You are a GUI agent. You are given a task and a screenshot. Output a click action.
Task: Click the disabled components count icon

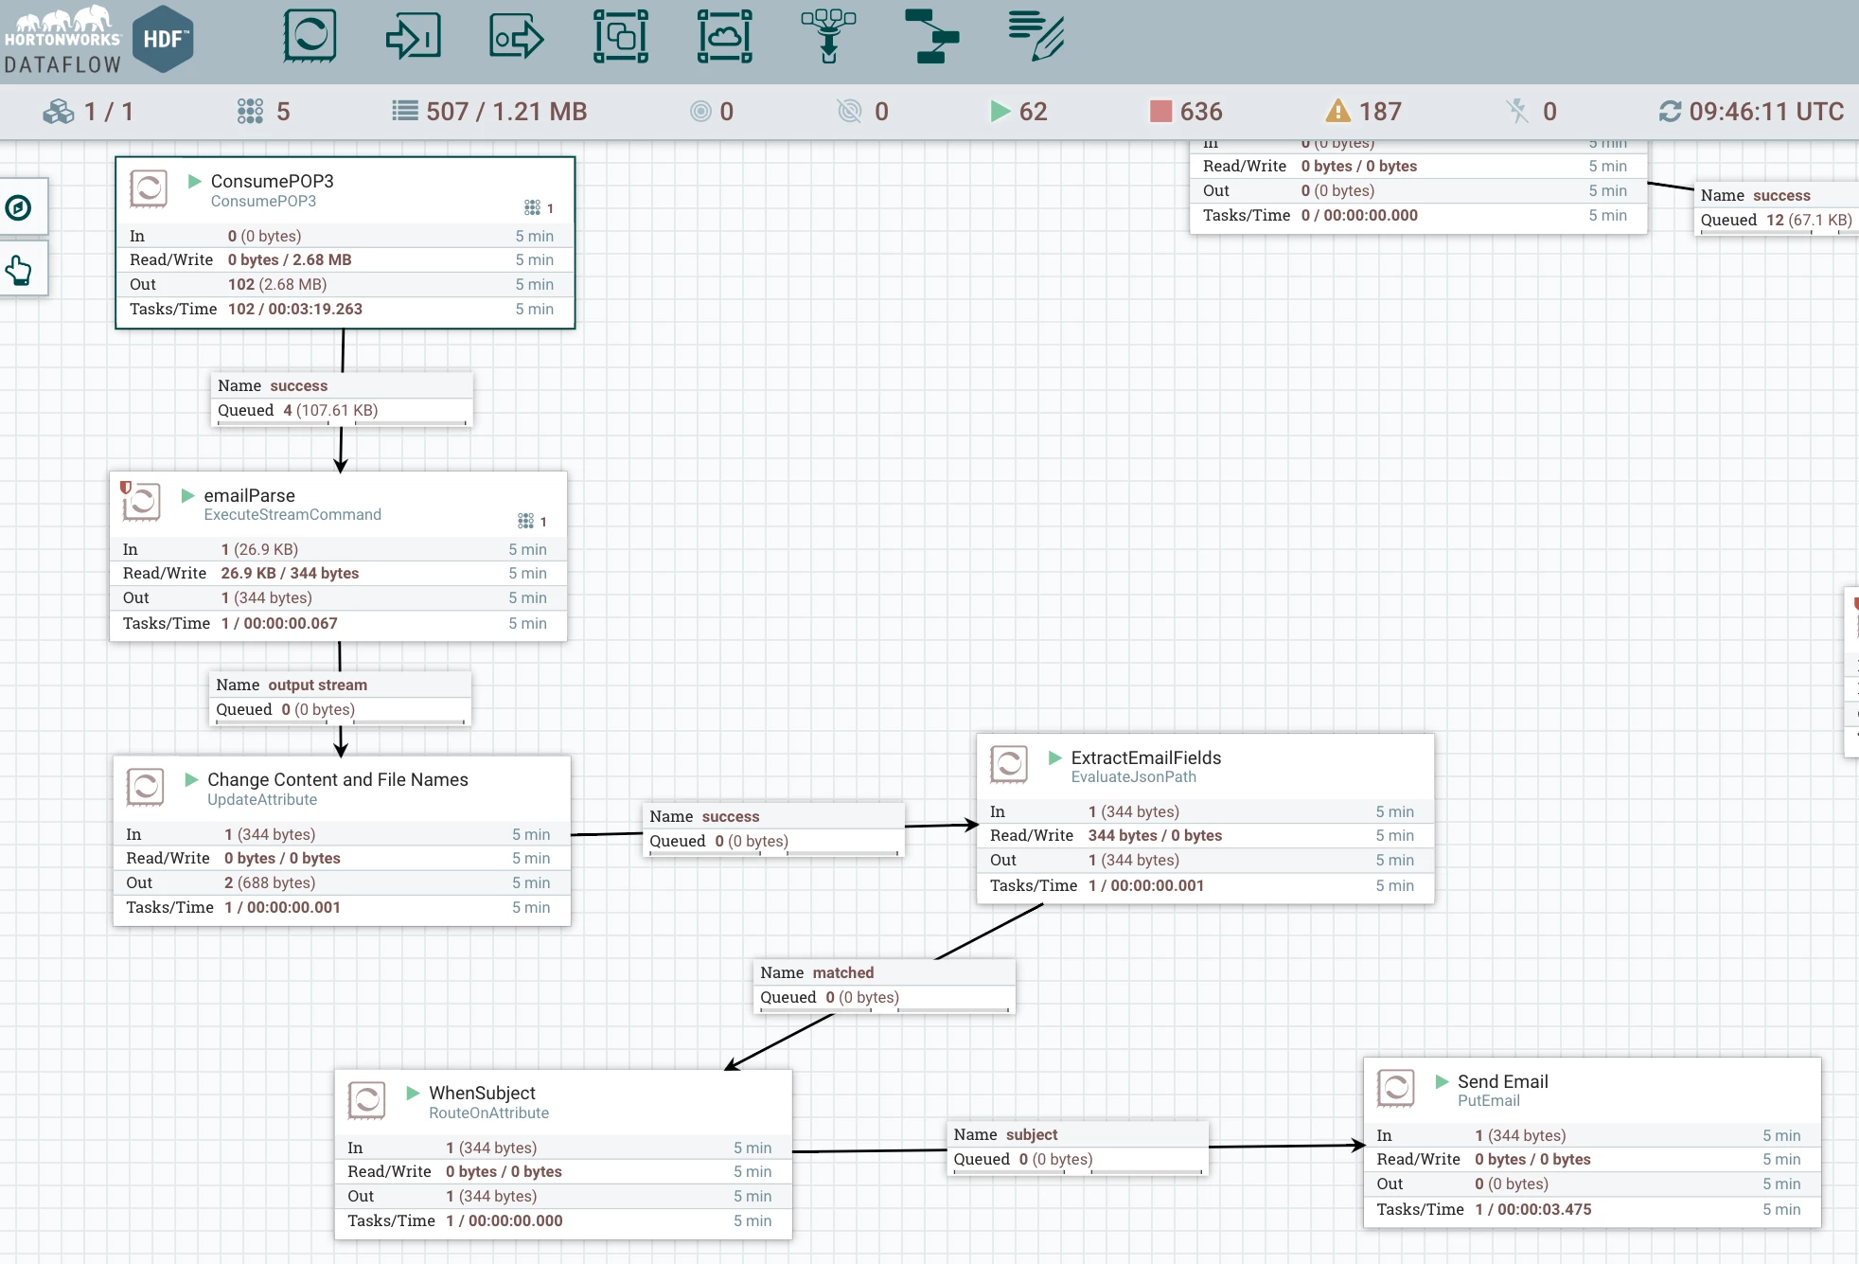[1517, 112]
